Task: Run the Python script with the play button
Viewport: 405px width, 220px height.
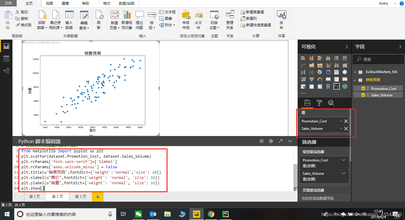Action: point(261,141)
